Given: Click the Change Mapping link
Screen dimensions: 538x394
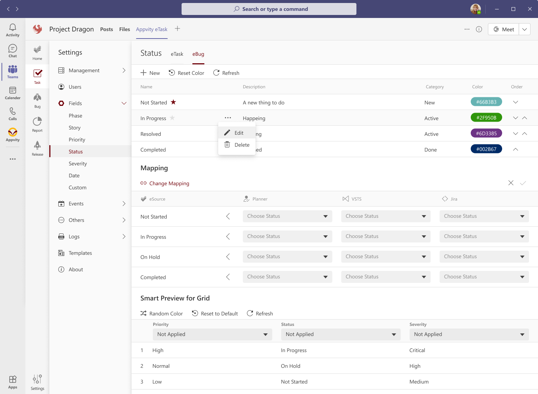Looking at the screenshot, I should point(169,183).
